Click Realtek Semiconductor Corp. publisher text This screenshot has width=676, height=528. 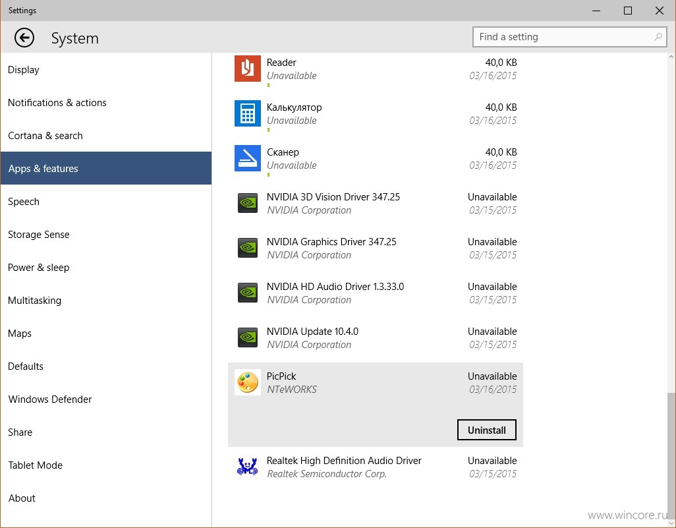click(327, 474)
